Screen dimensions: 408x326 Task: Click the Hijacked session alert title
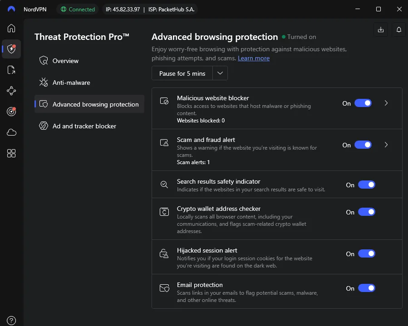tap(207, 250)
